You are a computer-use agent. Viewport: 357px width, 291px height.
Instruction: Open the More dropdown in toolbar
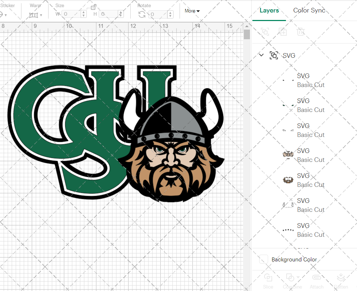pyautogui.click(x=192, y=11)
